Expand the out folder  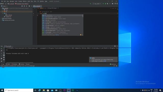pos(3,11)
